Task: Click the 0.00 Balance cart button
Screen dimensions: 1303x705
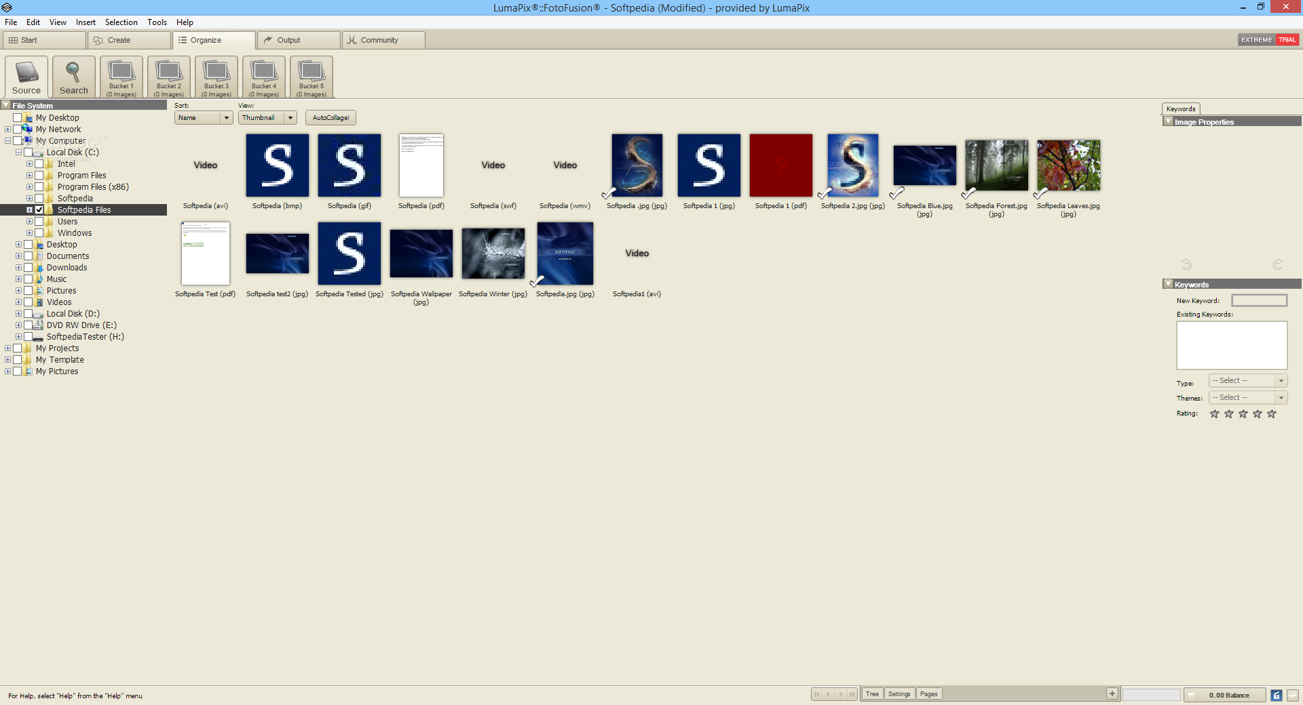Action: tap(1226, 695)
